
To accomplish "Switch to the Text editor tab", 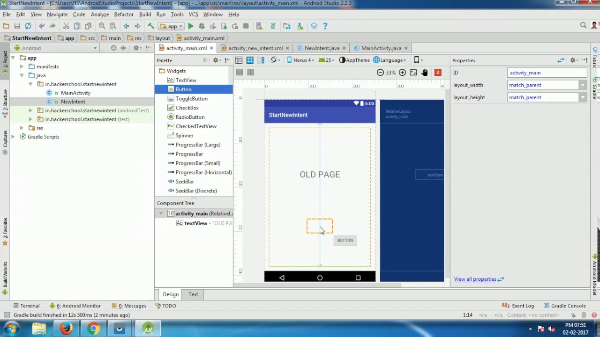I will 193,294.
